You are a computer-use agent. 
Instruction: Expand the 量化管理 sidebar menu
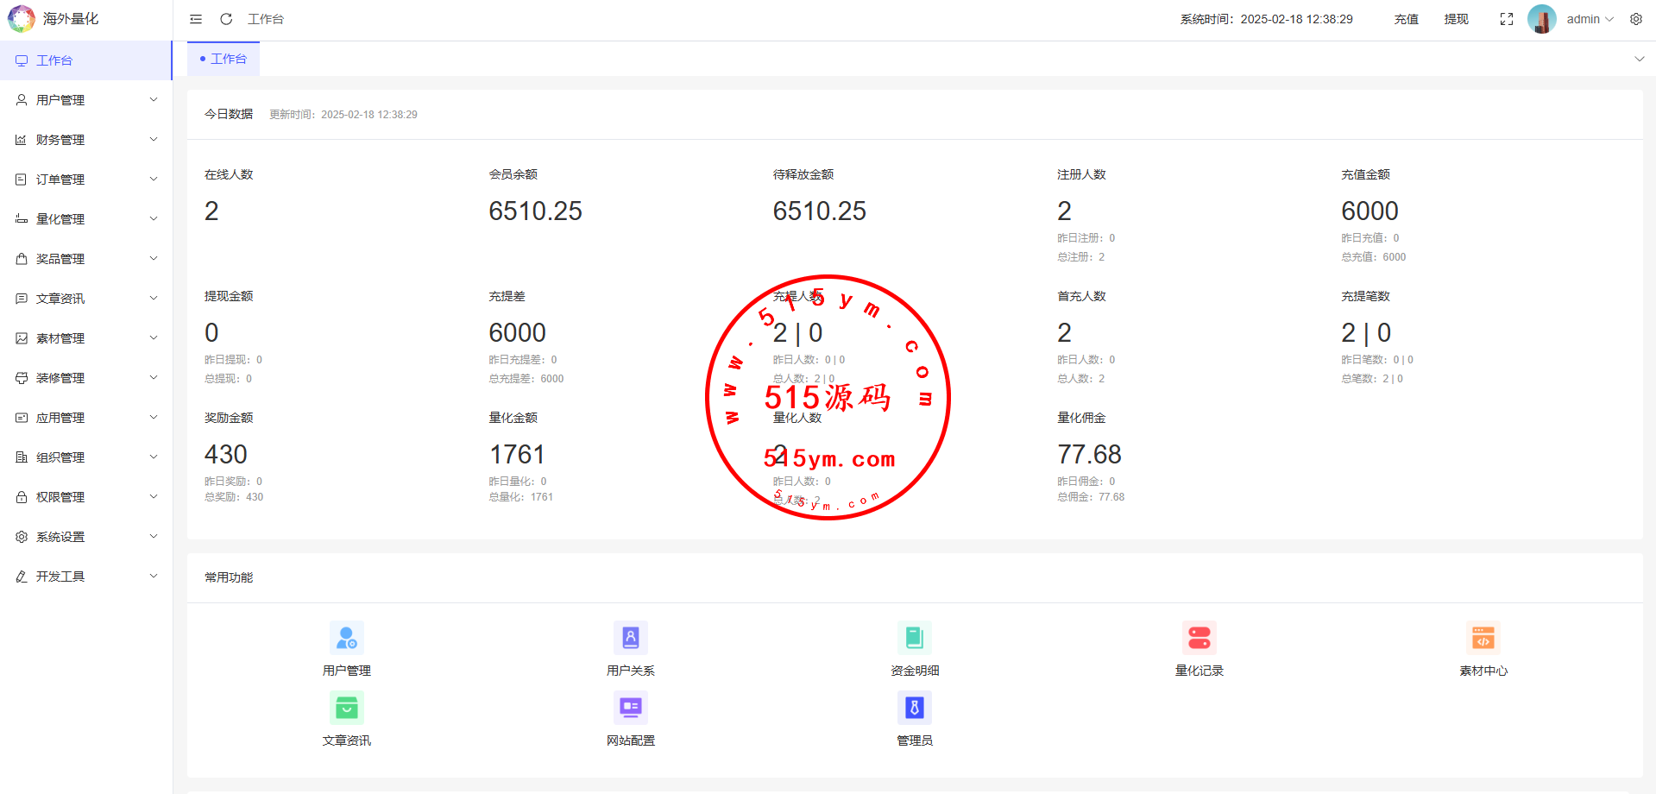86,219
